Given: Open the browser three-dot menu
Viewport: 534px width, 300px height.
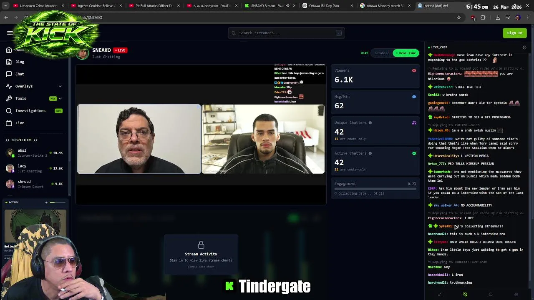Looking at the screenshot, I should [528, 17].
